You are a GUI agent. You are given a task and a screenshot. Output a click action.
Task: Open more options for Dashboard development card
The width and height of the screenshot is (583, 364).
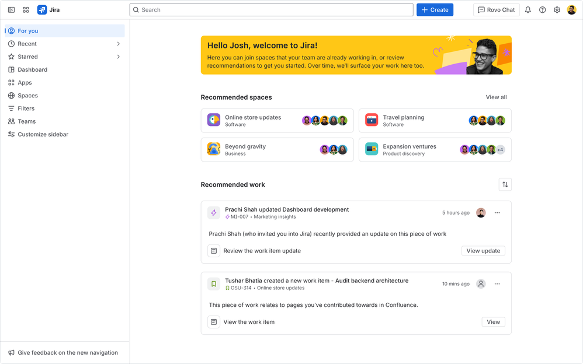tap(497, 213)
